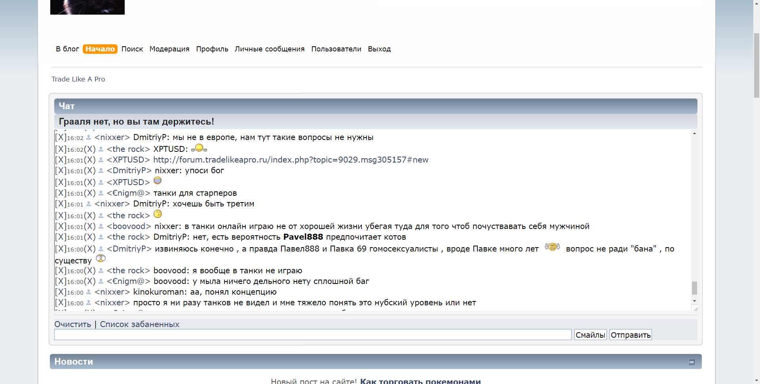
Task: Click the chat scrollbar up arrow
Action: coord(694,134)
